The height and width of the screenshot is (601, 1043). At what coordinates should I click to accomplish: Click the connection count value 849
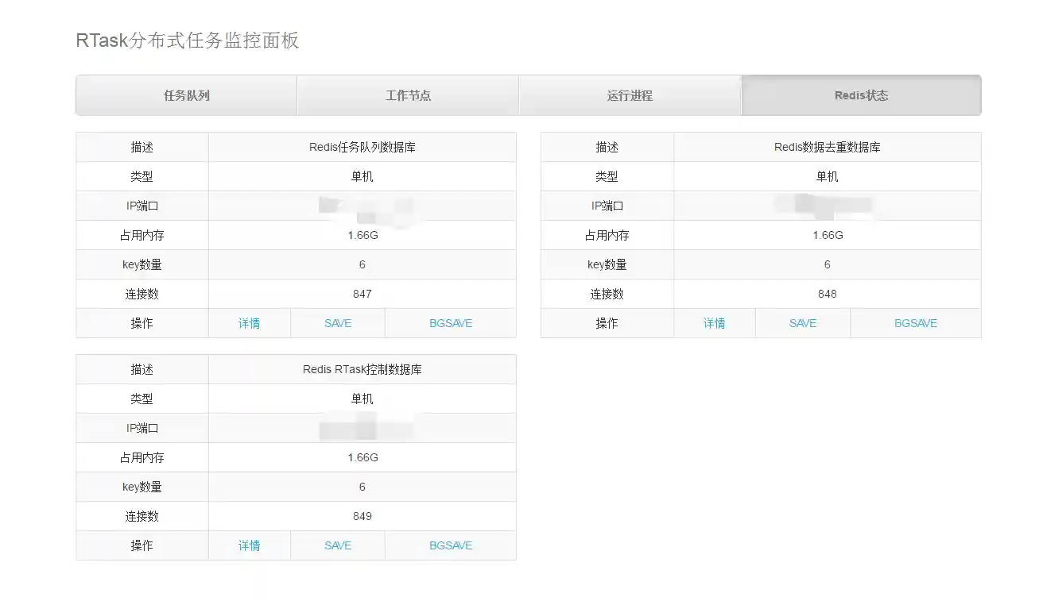[x=362, y=516]
